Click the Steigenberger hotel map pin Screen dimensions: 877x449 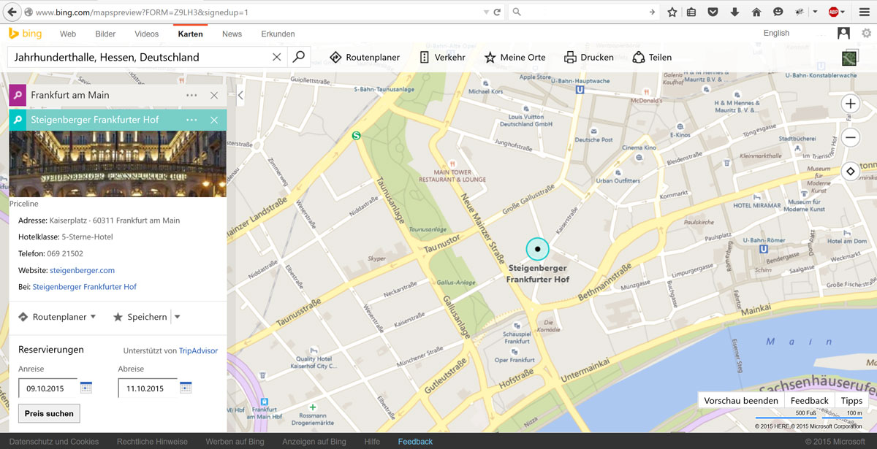click(537, 249)
